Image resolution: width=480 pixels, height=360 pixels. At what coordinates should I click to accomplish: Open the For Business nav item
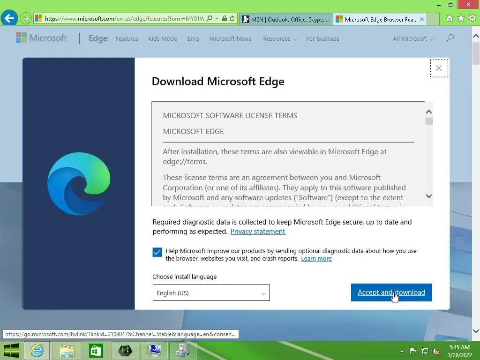pyautogui.click(x=322, y=39)
